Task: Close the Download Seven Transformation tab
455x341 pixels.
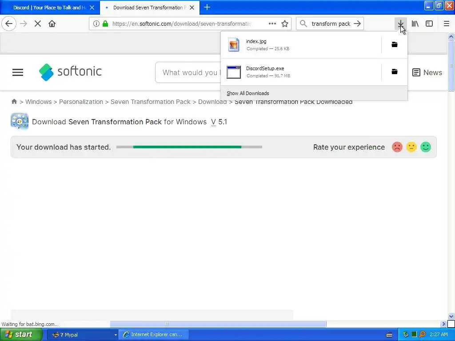Action: (x=192, y=8)
